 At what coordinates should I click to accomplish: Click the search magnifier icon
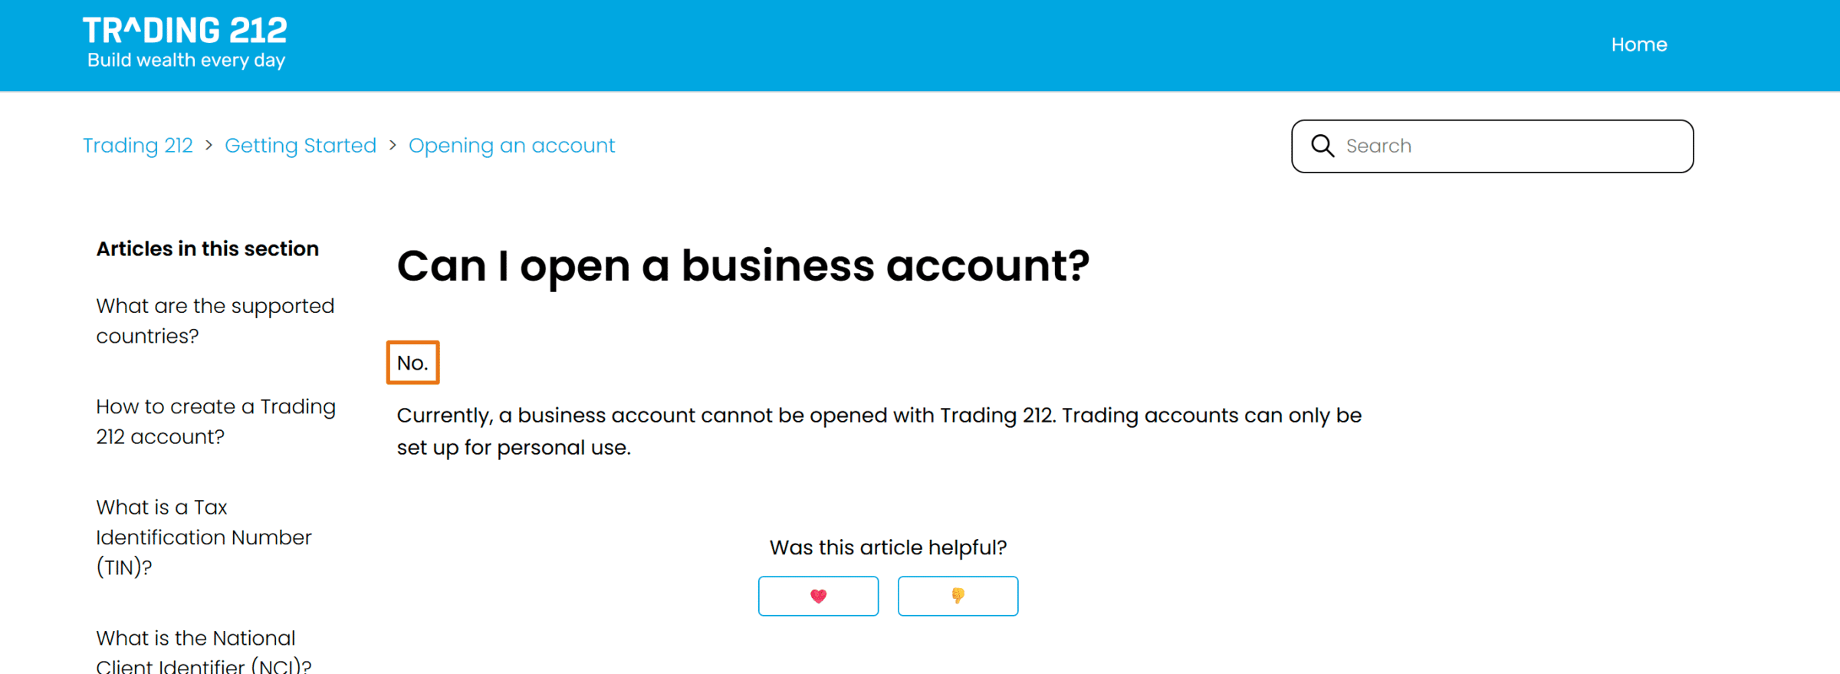click(x=1322, y=146)
